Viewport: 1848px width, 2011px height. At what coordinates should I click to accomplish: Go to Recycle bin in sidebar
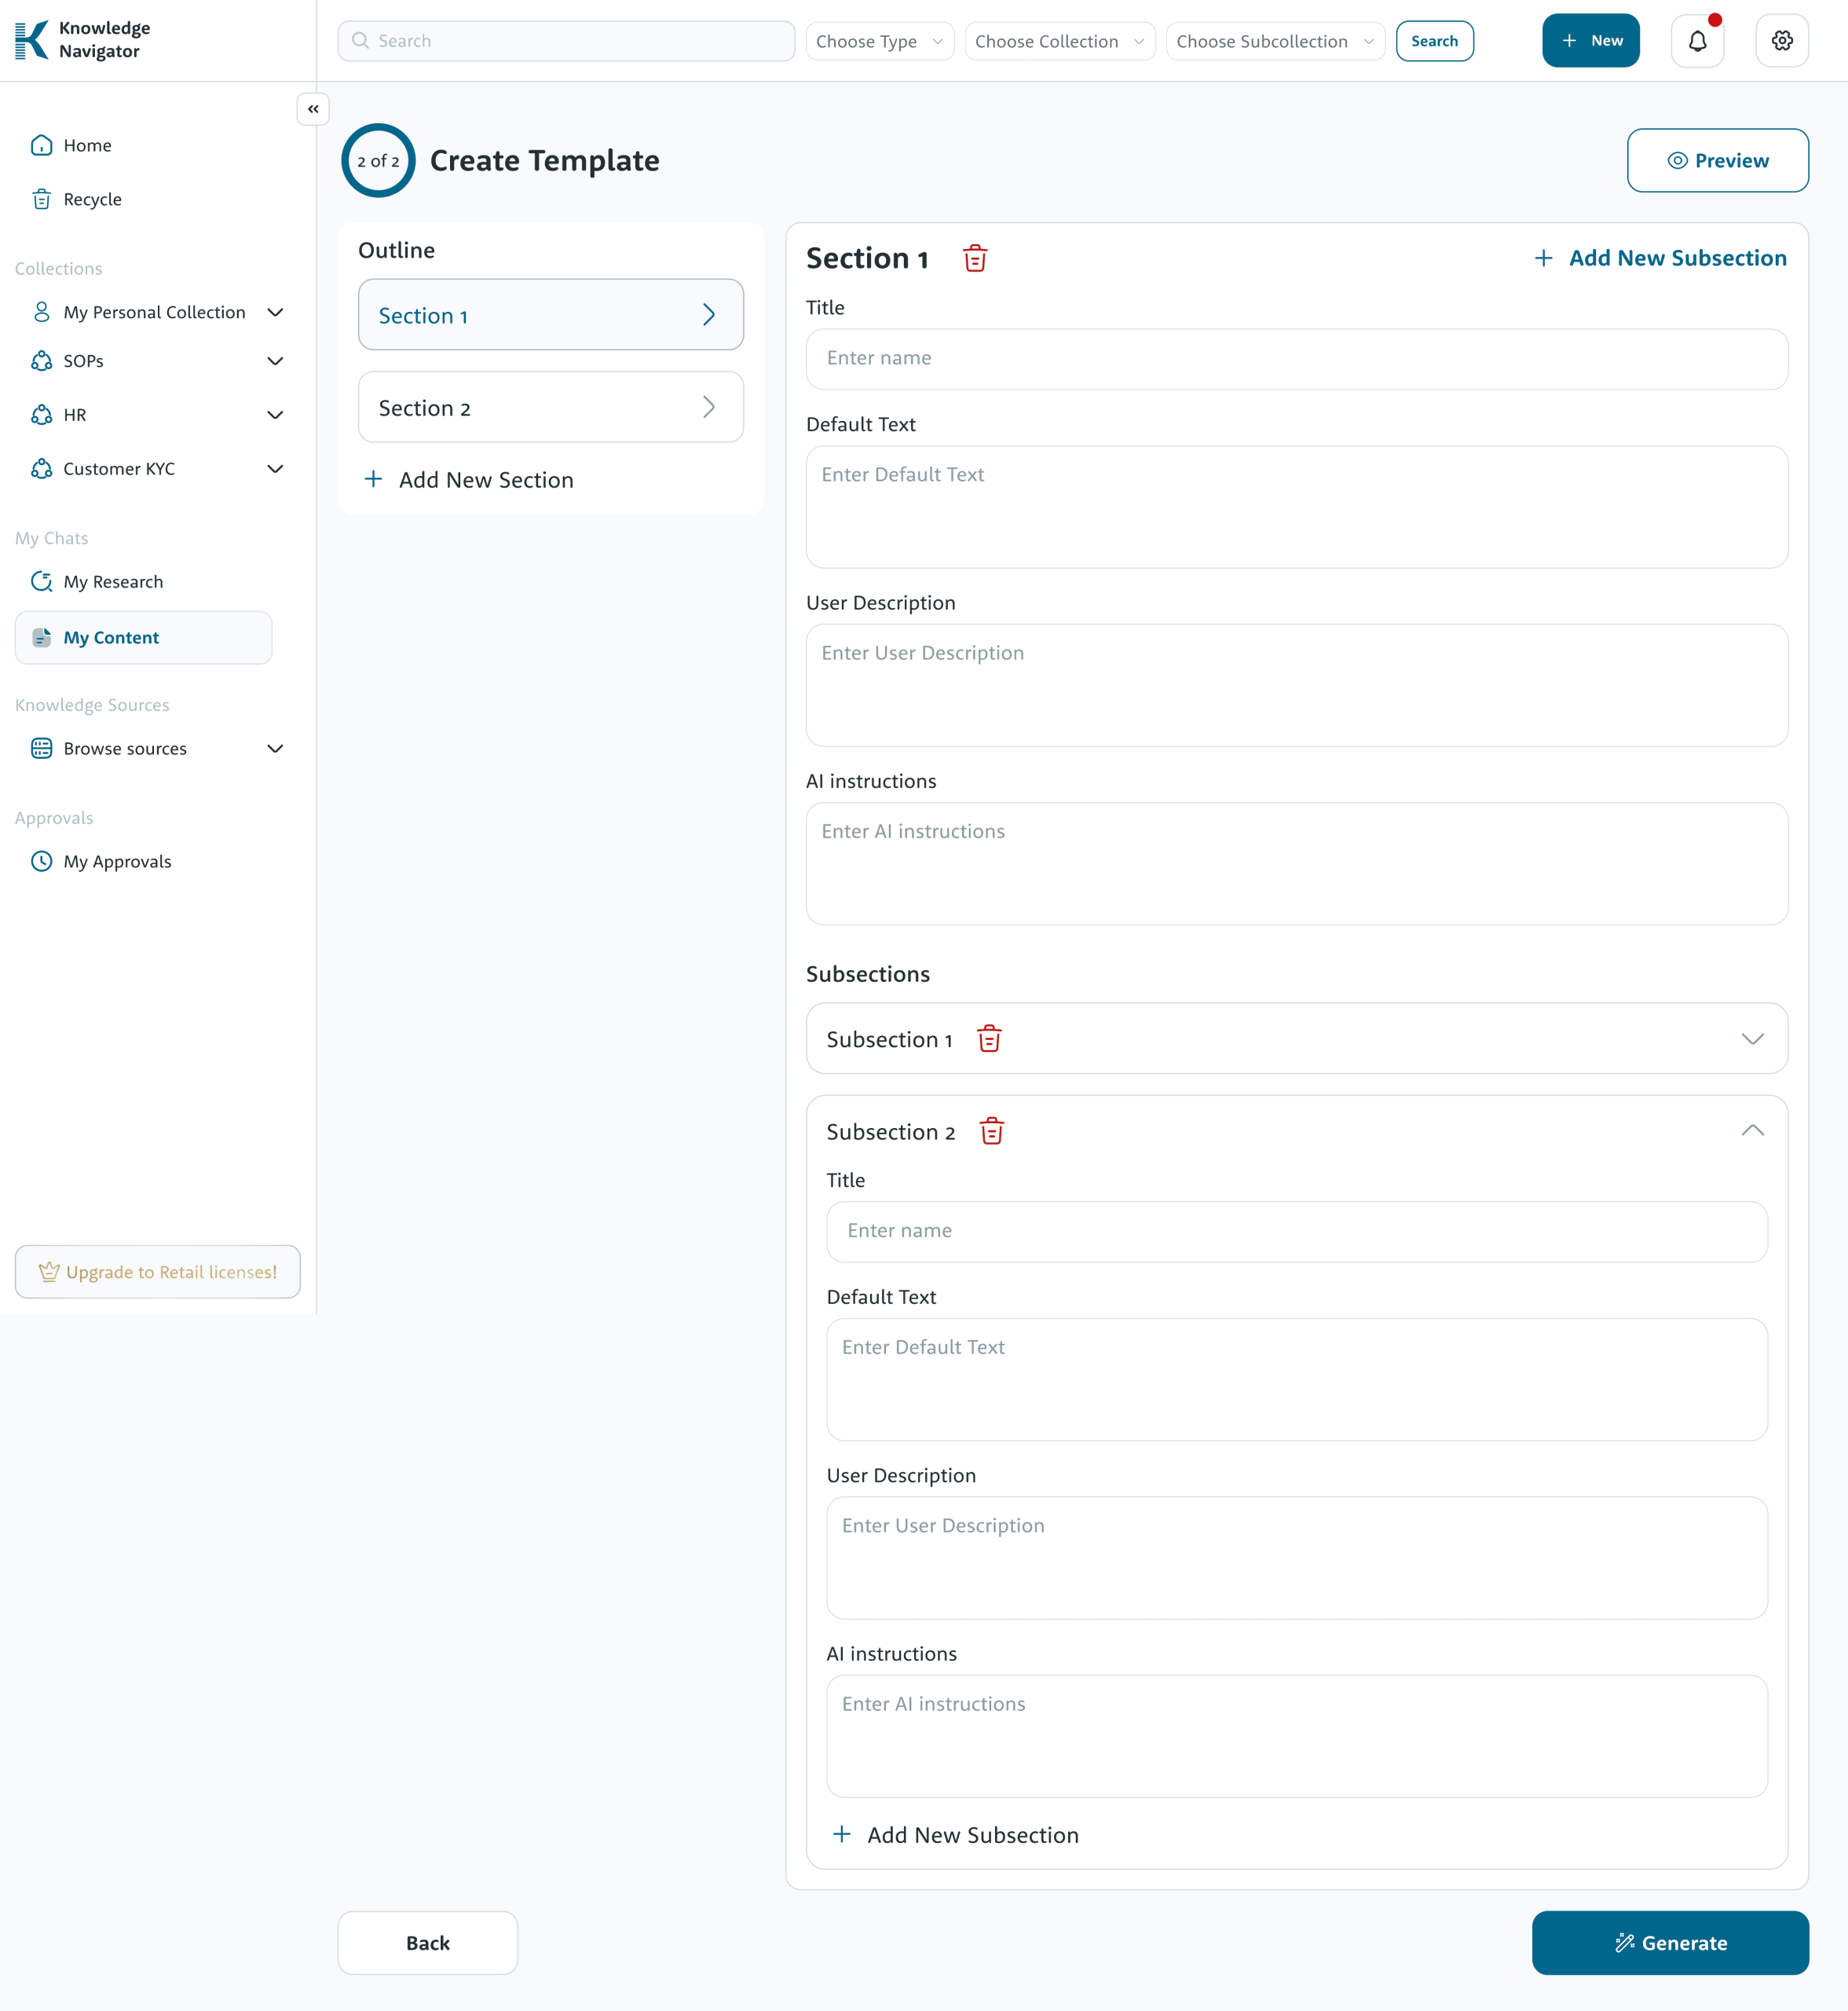[x=92, y=199]
